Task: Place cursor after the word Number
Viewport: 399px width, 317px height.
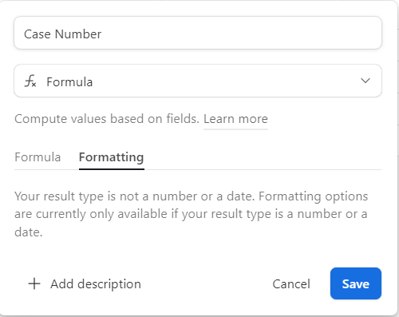Action: point(102,34)
